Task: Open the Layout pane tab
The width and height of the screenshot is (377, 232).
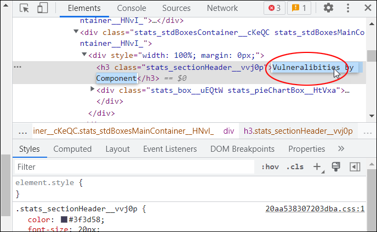Action: 118,149
